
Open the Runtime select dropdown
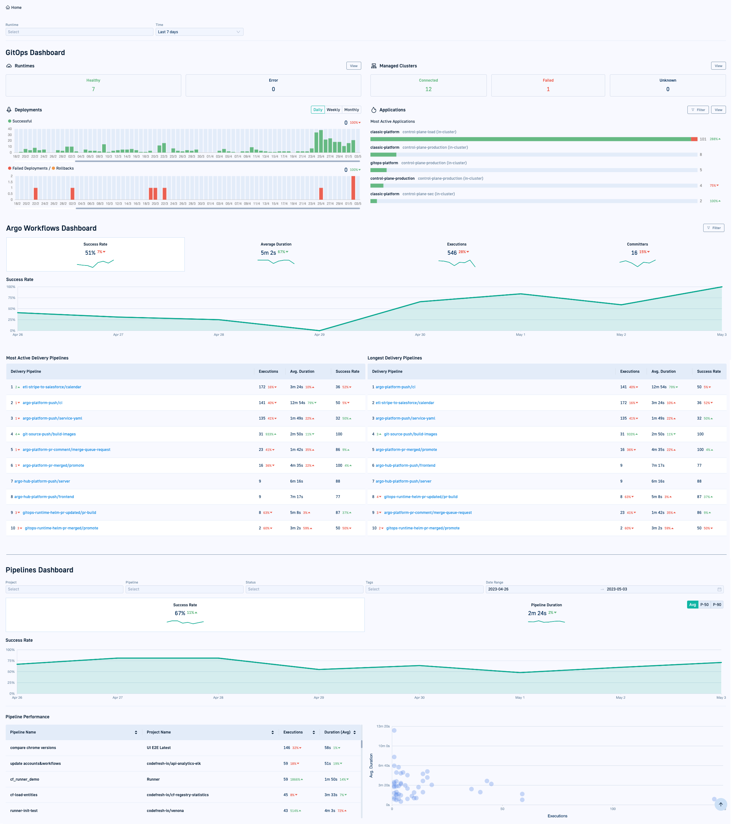79,32
